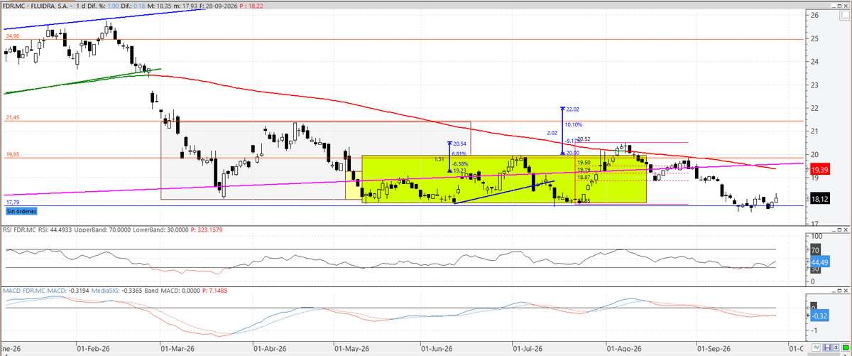This screenshot has height=356, width=852.
Task: Click the 21,45 resistance level label
Action: click(x=12, y=117)
